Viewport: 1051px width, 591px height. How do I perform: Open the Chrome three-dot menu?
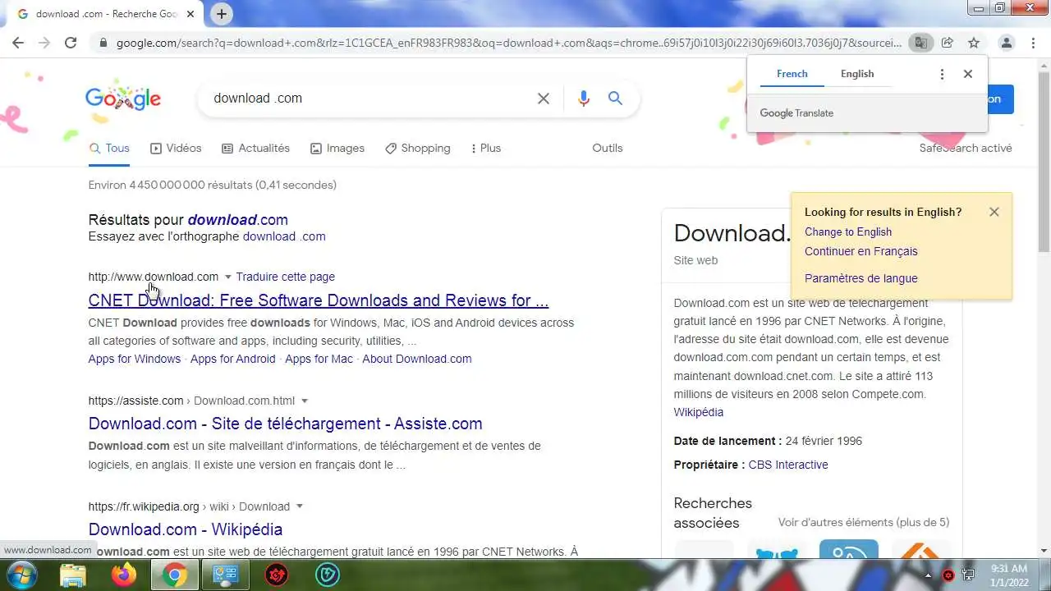click(x=1033, y=43)
